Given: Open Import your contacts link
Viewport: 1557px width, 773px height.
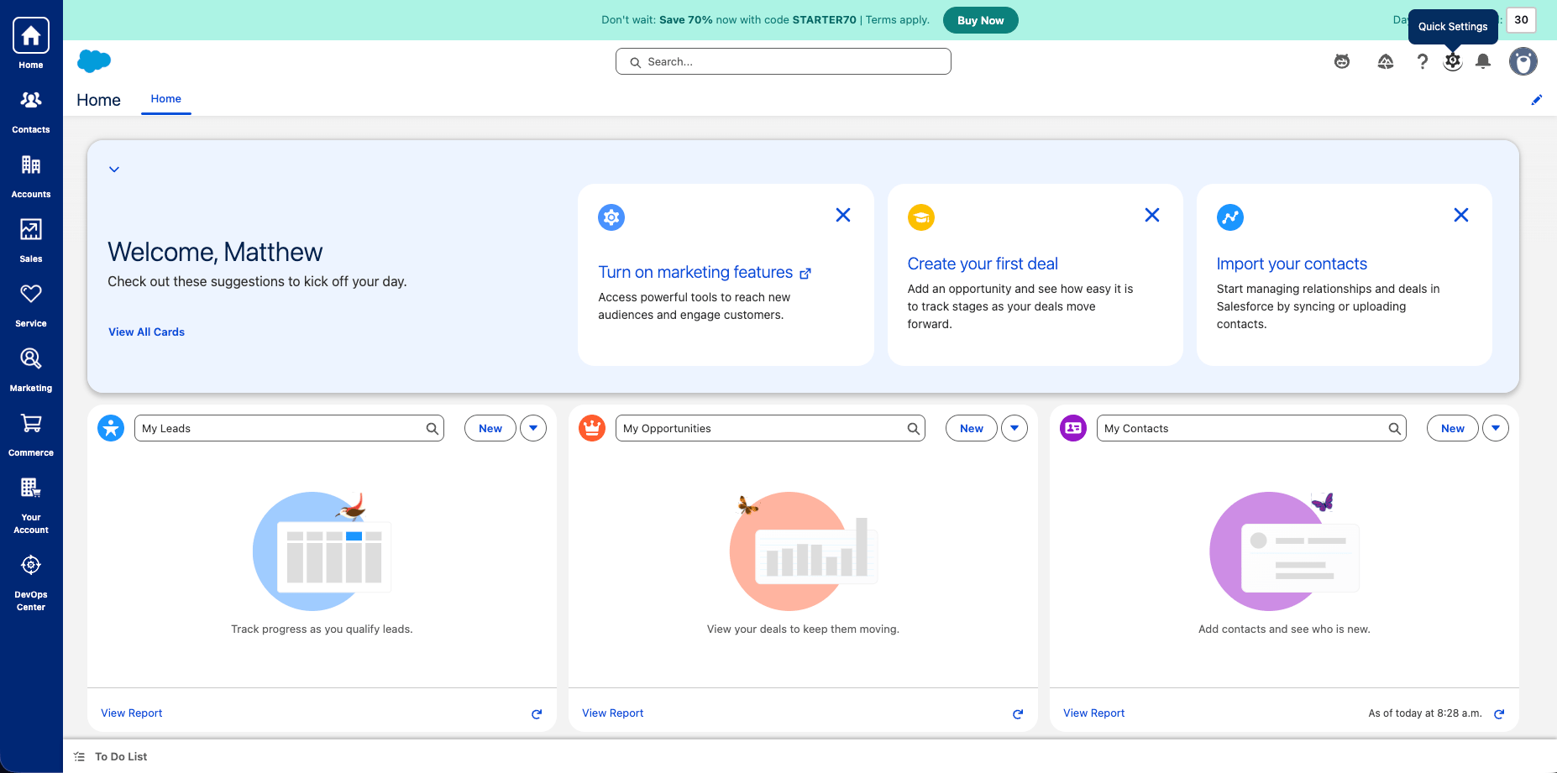Looking at the screenshot, I should click(x=1292, y=264).
